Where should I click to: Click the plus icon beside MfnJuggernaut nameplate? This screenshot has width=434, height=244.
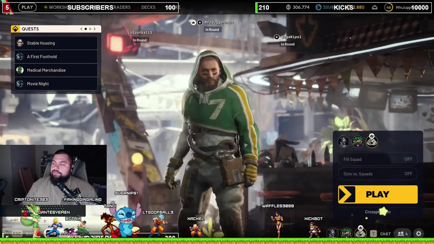200,22
